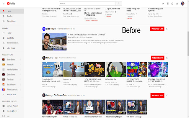This screenshot has height=118, width=189.
Task: Dismiss the MMORPG topic section
Action: (x=167, y=58)
